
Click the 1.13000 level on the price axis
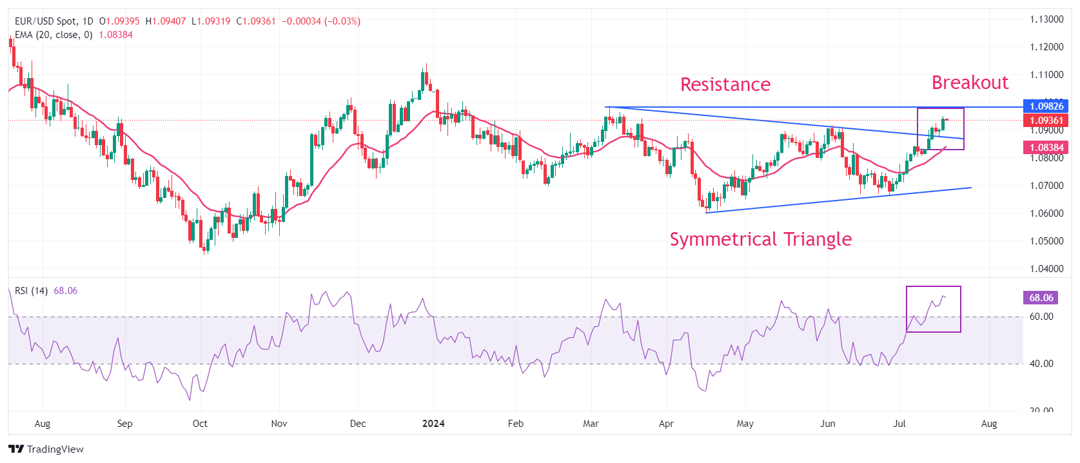click(x=1046, y=19)
